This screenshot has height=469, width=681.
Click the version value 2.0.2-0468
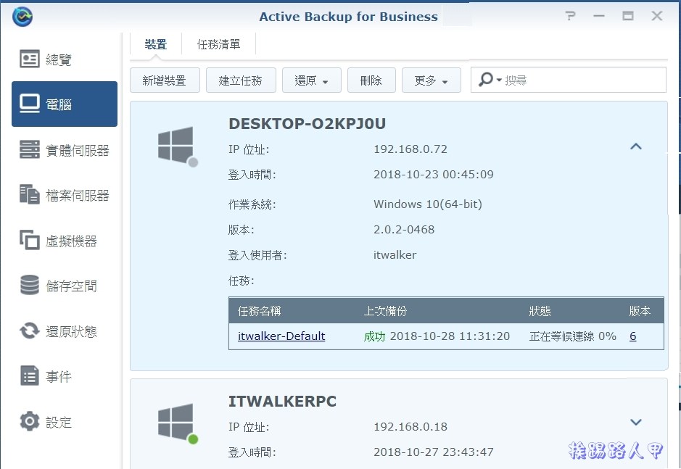[404, 230]
